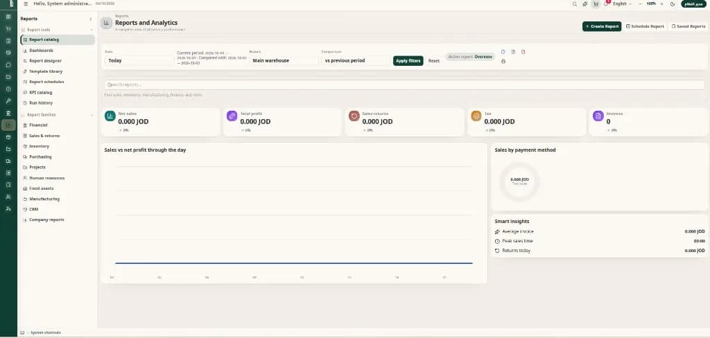This screenshot has width=710, height=338.
Task: Click the Active report Overview chip
Action: [470, 57]
